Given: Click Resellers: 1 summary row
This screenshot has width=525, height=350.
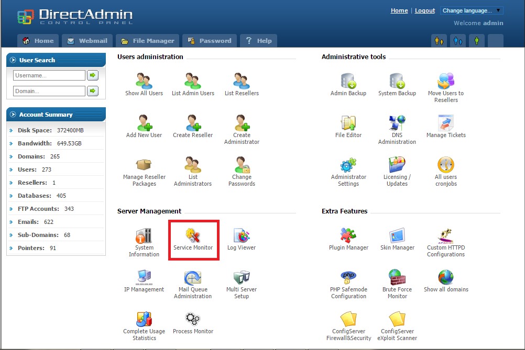Looking at the screenshot, I should (x=56, y=183).
